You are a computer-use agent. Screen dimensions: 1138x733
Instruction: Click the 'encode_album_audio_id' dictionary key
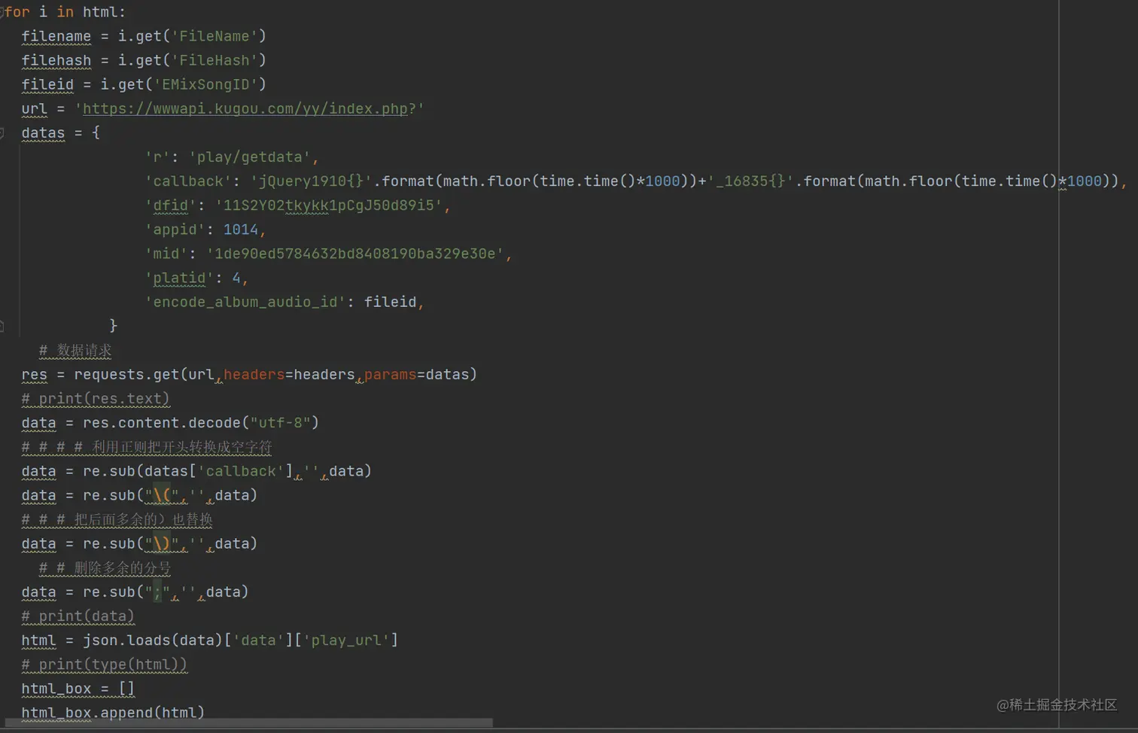[245, 302]
